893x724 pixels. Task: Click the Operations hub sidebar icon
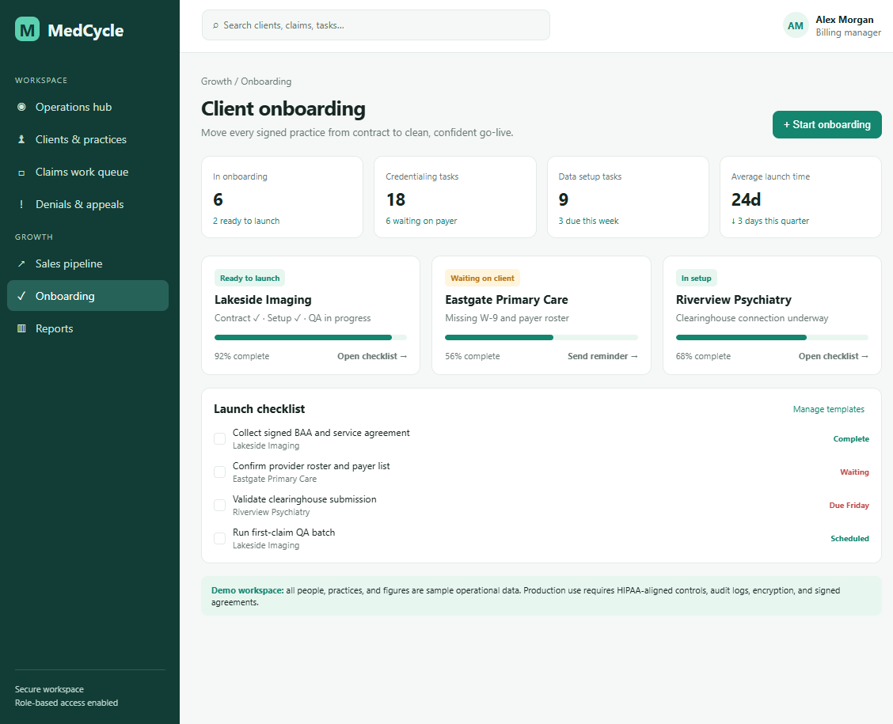pos(21,107)
